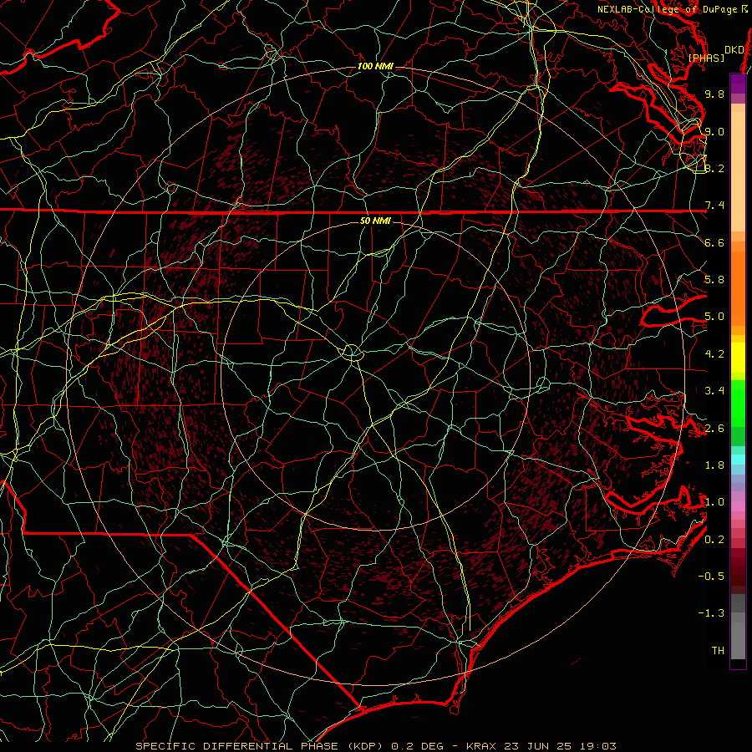The height and width of the screenshot is (752, 752).
Task: Click the bright green color bar segment
Action: tap(738, 404)
